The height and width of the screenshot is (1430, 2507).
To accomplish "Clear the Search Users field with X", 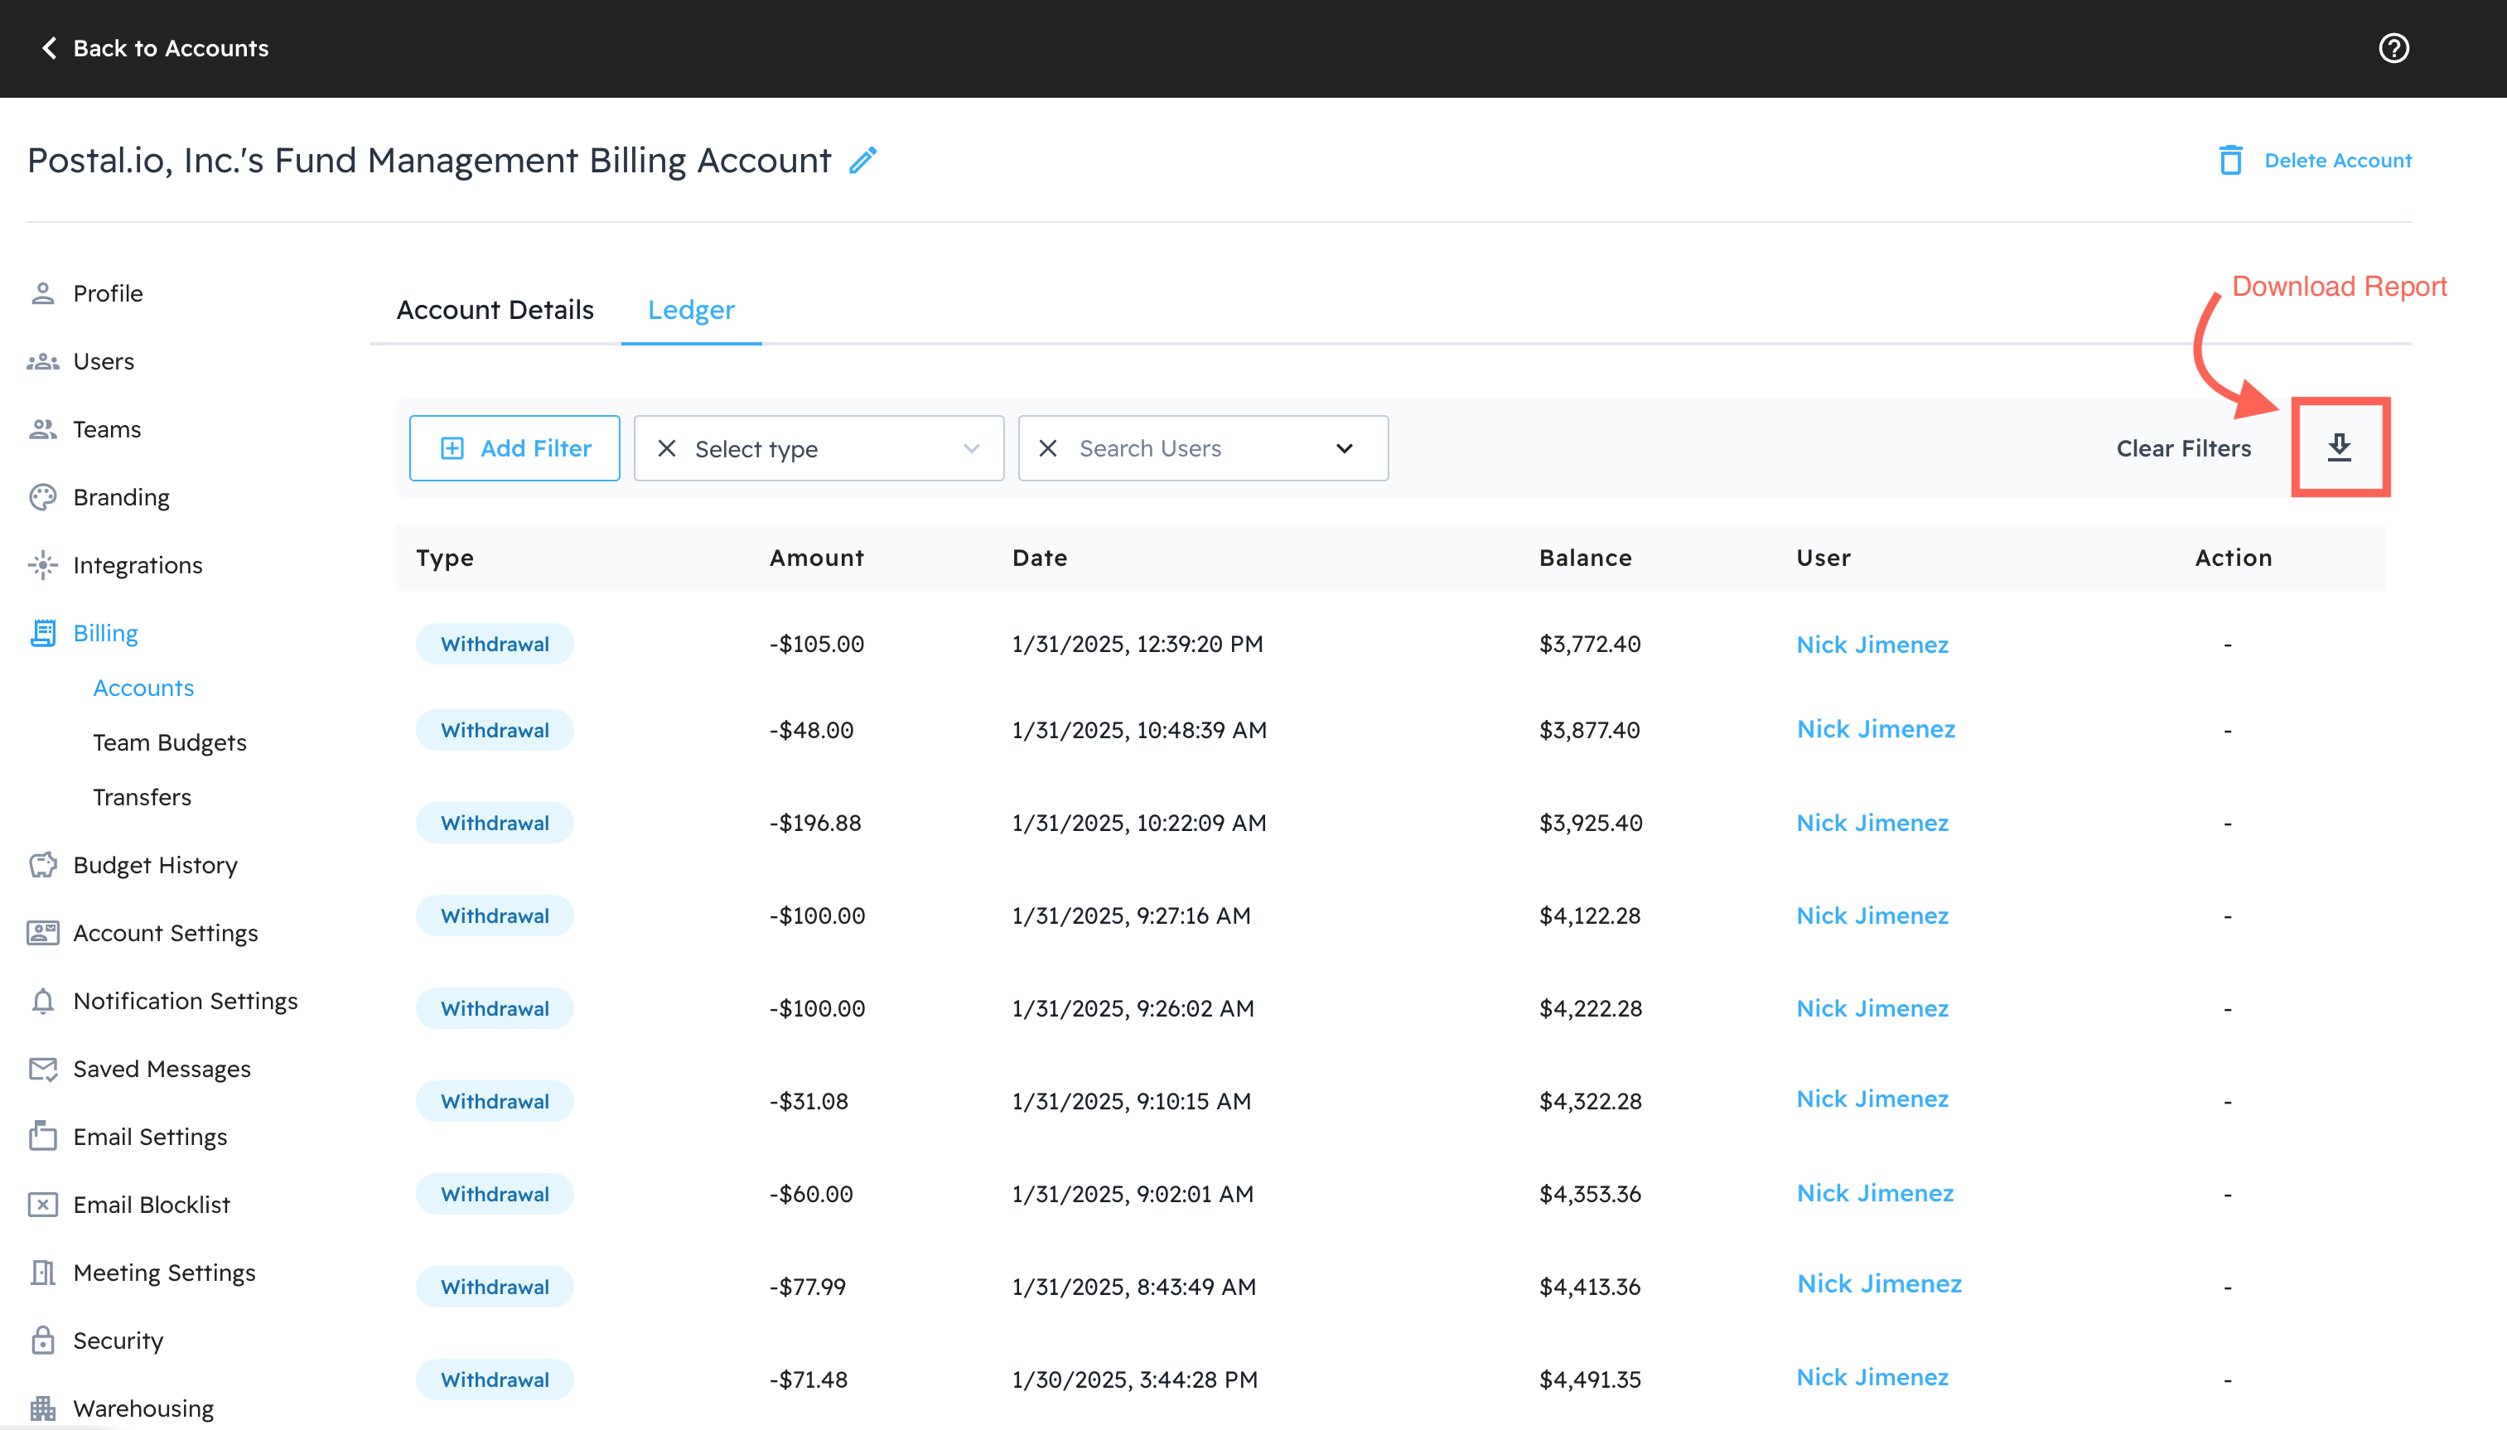I will (x=1048, y=449).
